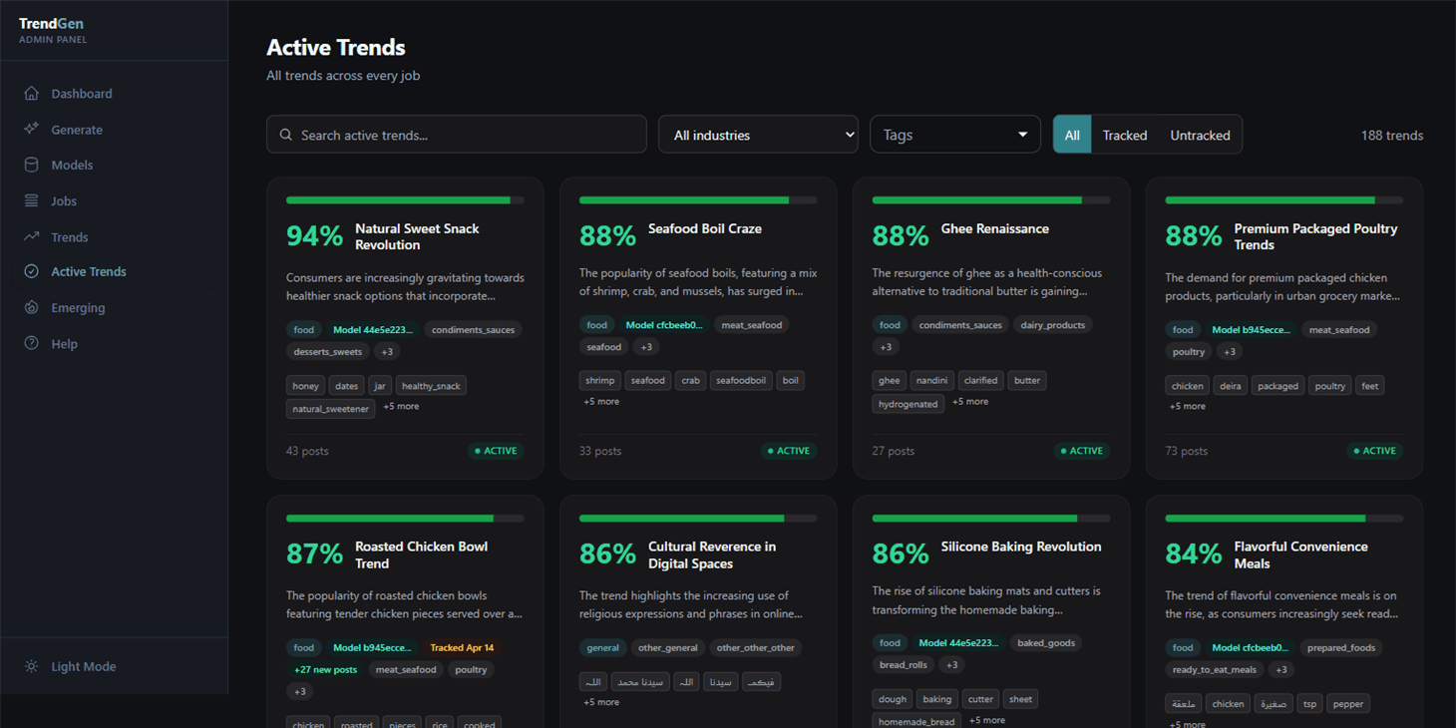
Task: Open the All industries dropdown
Action: [x=758, y=135]
